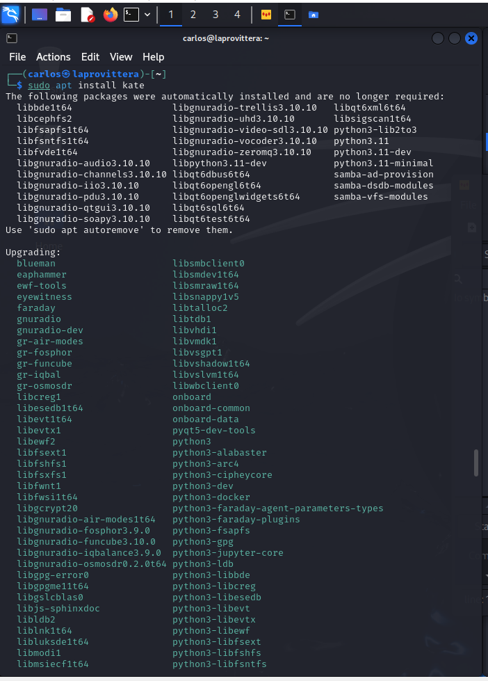The height and width of the screenshot is (681, 488).
Task: Click the command 'sudo apt install kate'
Action: [86, 85]
